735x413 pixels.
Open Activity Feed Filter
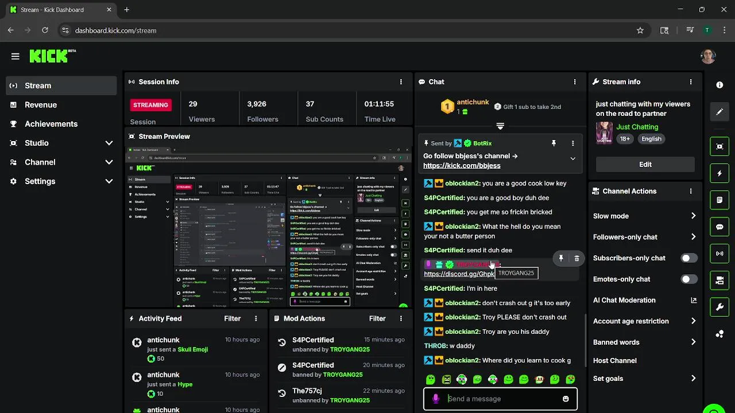point(233,319)
